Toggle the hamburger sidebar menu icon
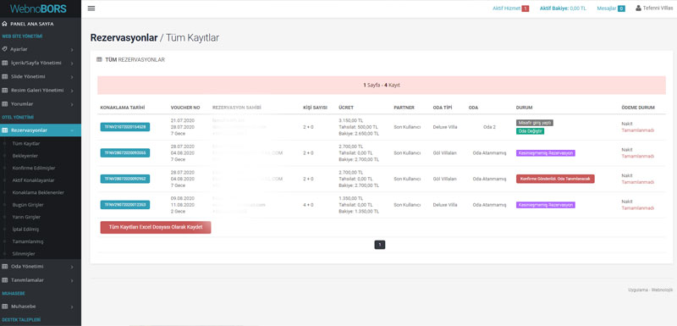Viewport: 677px width, 326px height. tap(91, 8)
